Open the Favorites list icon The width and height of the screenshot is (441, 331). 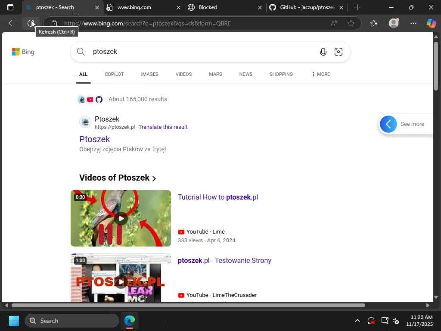pyautogui.click(x=374, y=23)
